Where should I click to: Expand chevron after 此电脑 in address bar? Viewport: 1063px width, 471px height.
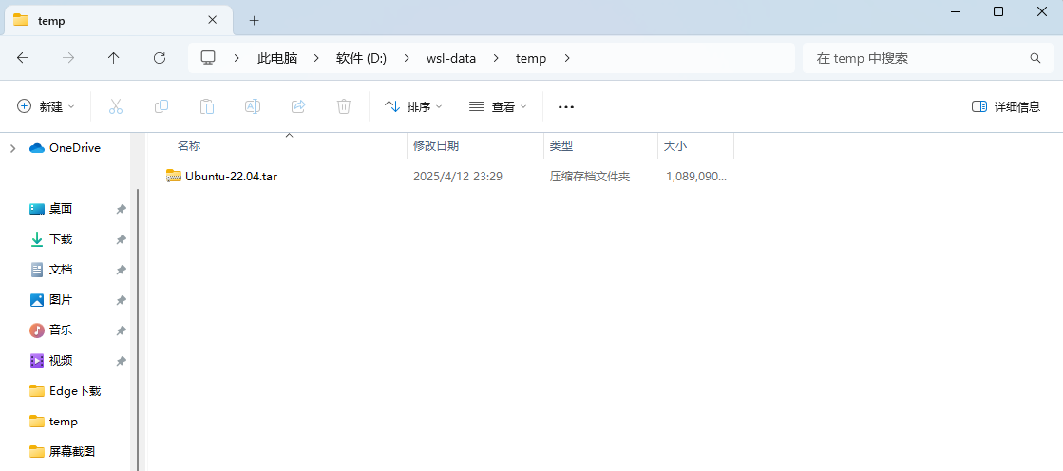316,58
